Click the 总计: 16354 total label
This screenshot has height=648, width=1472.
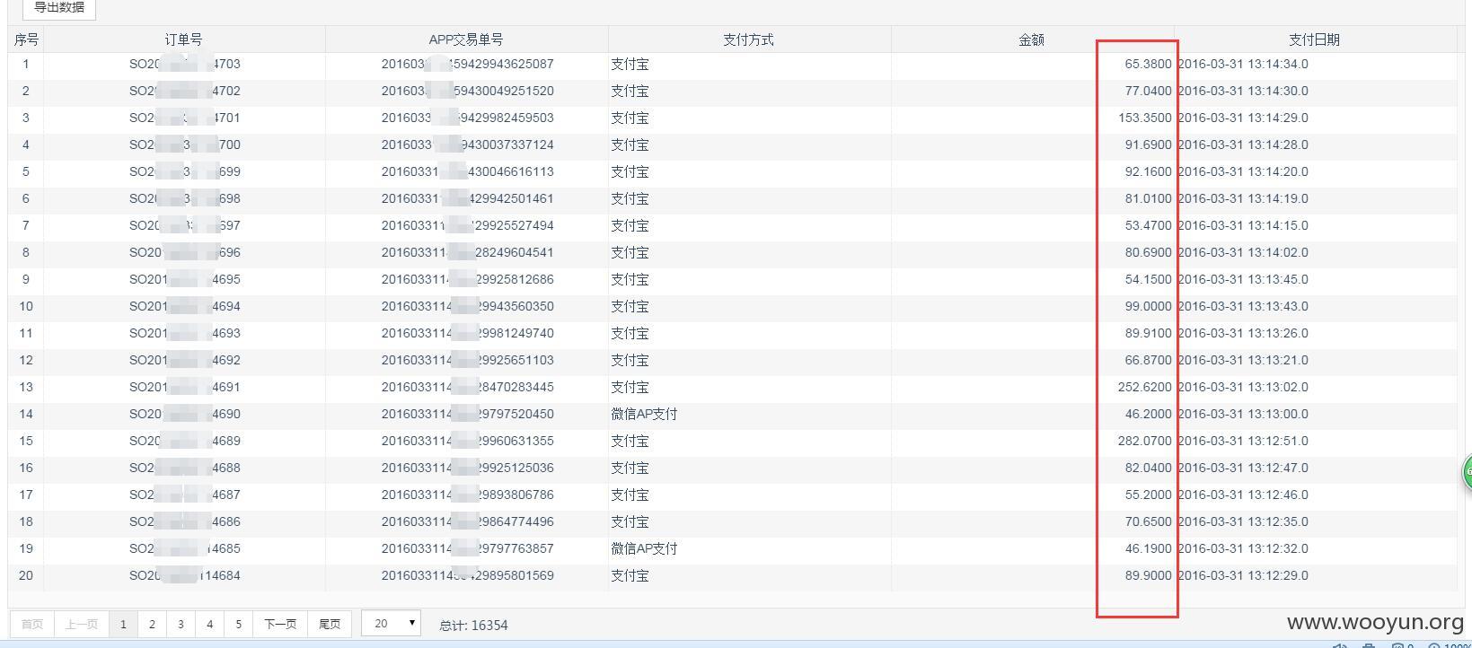pyautogui.click(x=473, y=625)
